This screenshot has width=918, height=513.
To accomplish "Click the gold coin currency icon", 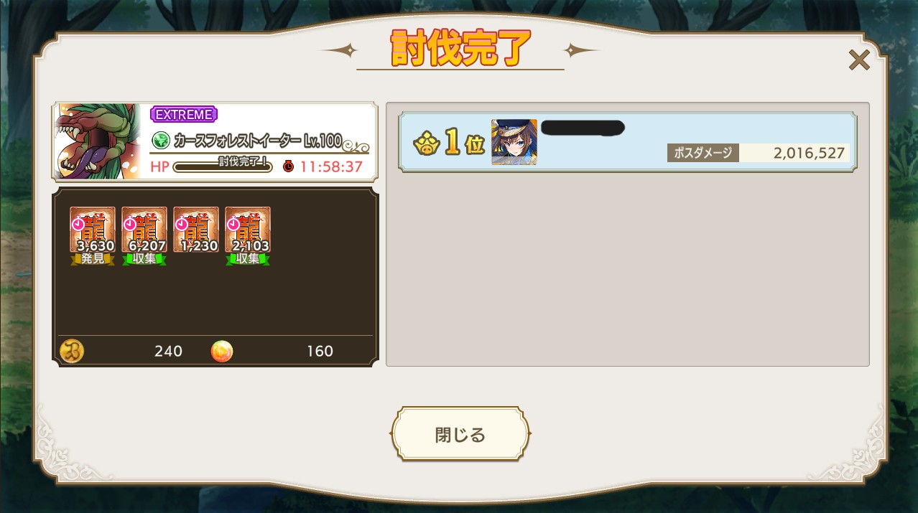I will [x=72, y=351].
